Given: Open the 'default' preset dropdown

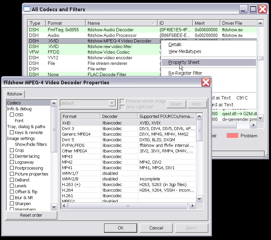Looking at the screenshot, I should tap(112, 103).
